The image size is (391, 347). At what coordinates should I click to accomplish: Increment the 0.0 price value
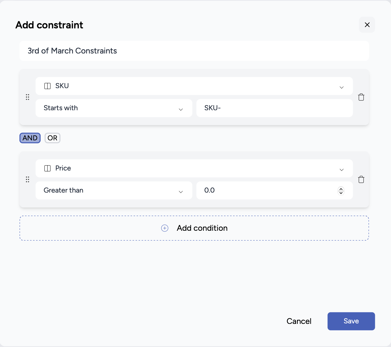pyautogui.click(x=341, y=189)
